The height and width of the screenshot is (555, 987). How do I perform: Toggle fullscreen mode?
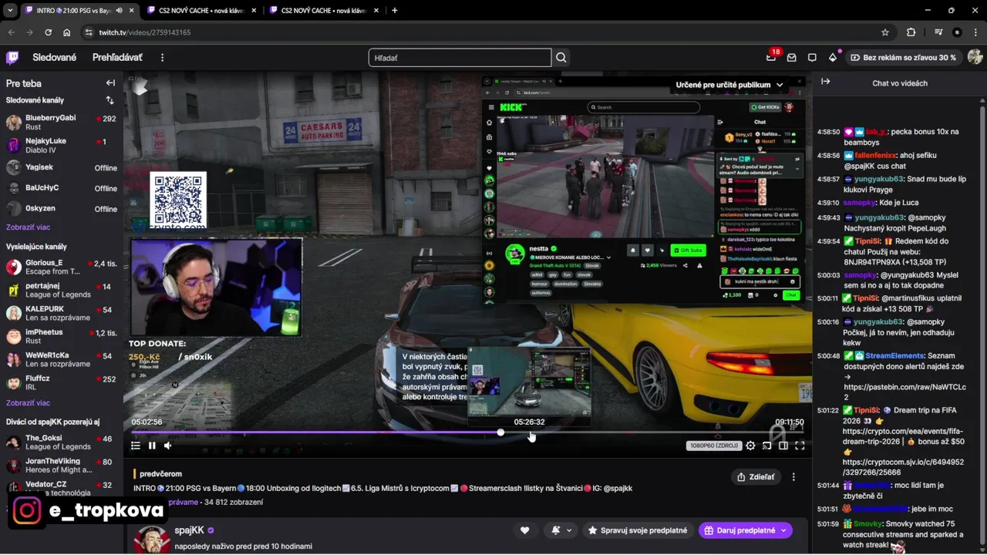click(x=800, y=446)
